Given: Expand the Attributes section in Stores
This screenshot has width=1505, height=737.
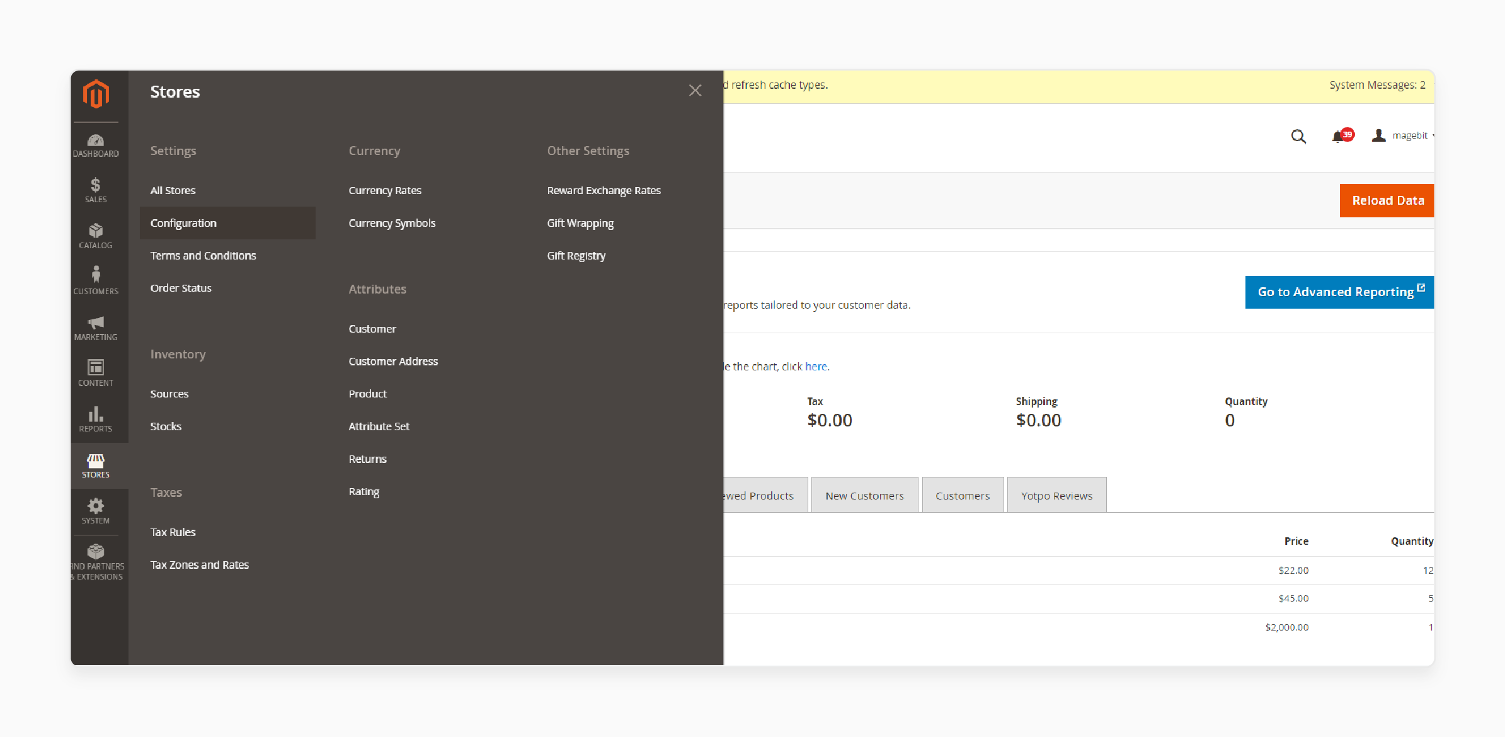Looking at the screenshot, I should pos(377,288).
